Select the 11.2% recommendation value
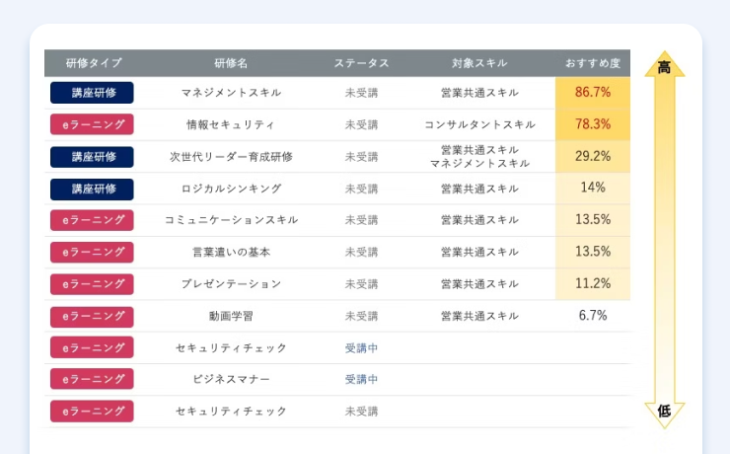Screen dimensions: 730x454 point(593,283)
